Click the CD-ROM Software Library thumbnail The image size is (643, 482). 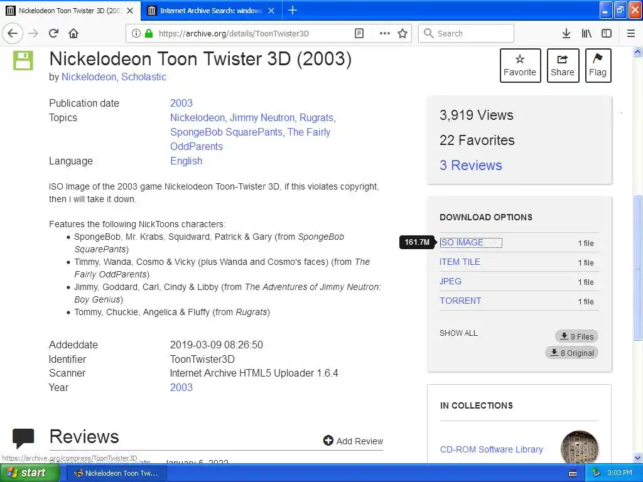click(580, 447)
